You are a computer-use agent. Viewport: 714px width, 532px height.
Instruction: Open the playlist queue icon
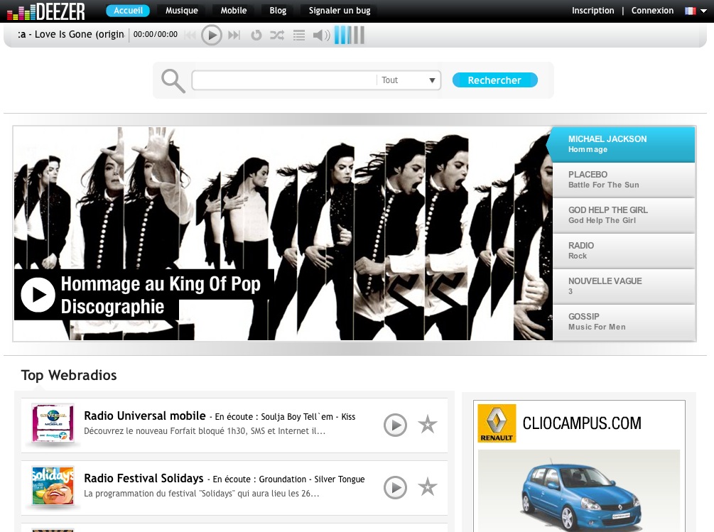[x=299, y=35]
